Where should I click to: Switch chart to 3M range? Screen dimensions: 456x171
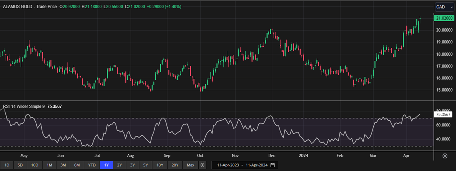[63, 165]
